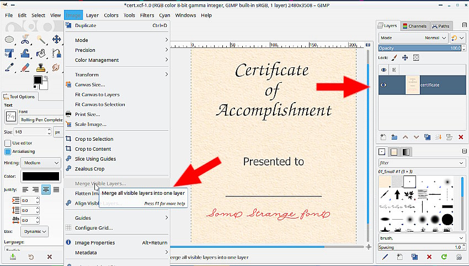Switch to the Paths tab
The width and height of the screenshot is (469, 266).
click(441, 26)
